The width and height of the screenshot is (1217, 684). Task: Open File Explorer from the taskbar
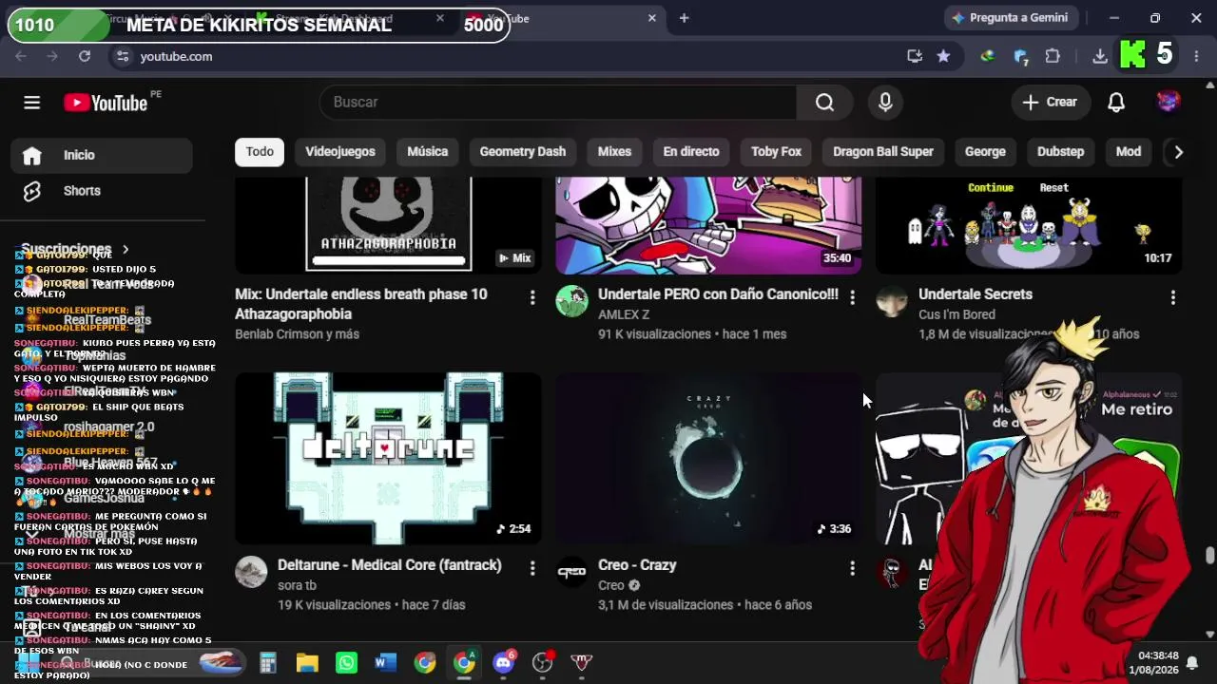pyautogui.click(x=307, y=662)
